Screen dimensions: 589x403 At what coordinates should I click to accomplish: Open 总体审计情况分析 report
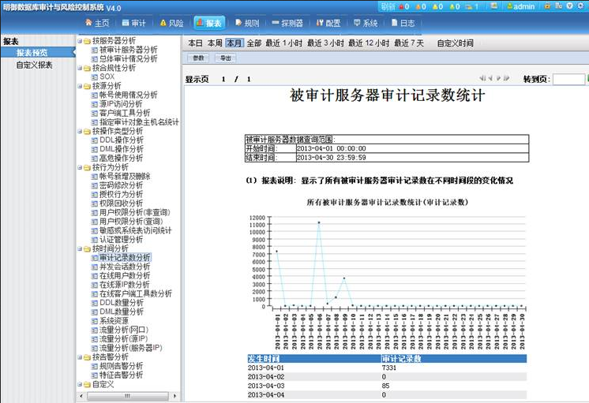[129, 58]
